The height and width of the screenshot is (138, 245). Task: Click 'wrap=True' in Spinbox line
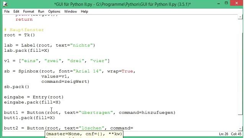[x=120, y=71]
